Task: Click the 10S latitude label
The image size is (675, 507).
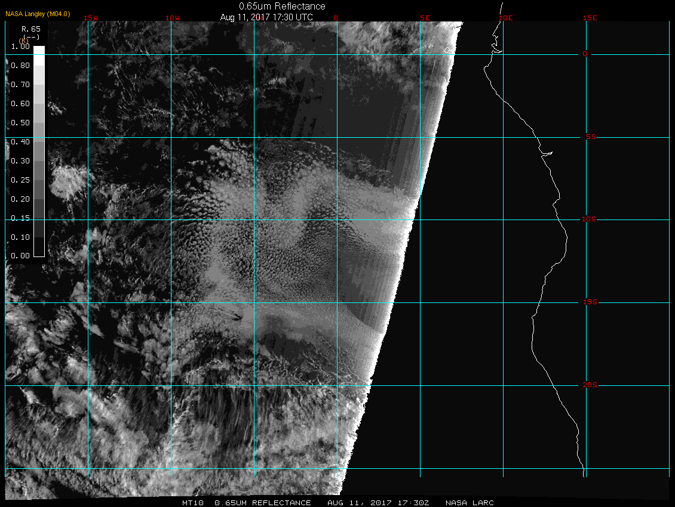Action: pos(589,220)
